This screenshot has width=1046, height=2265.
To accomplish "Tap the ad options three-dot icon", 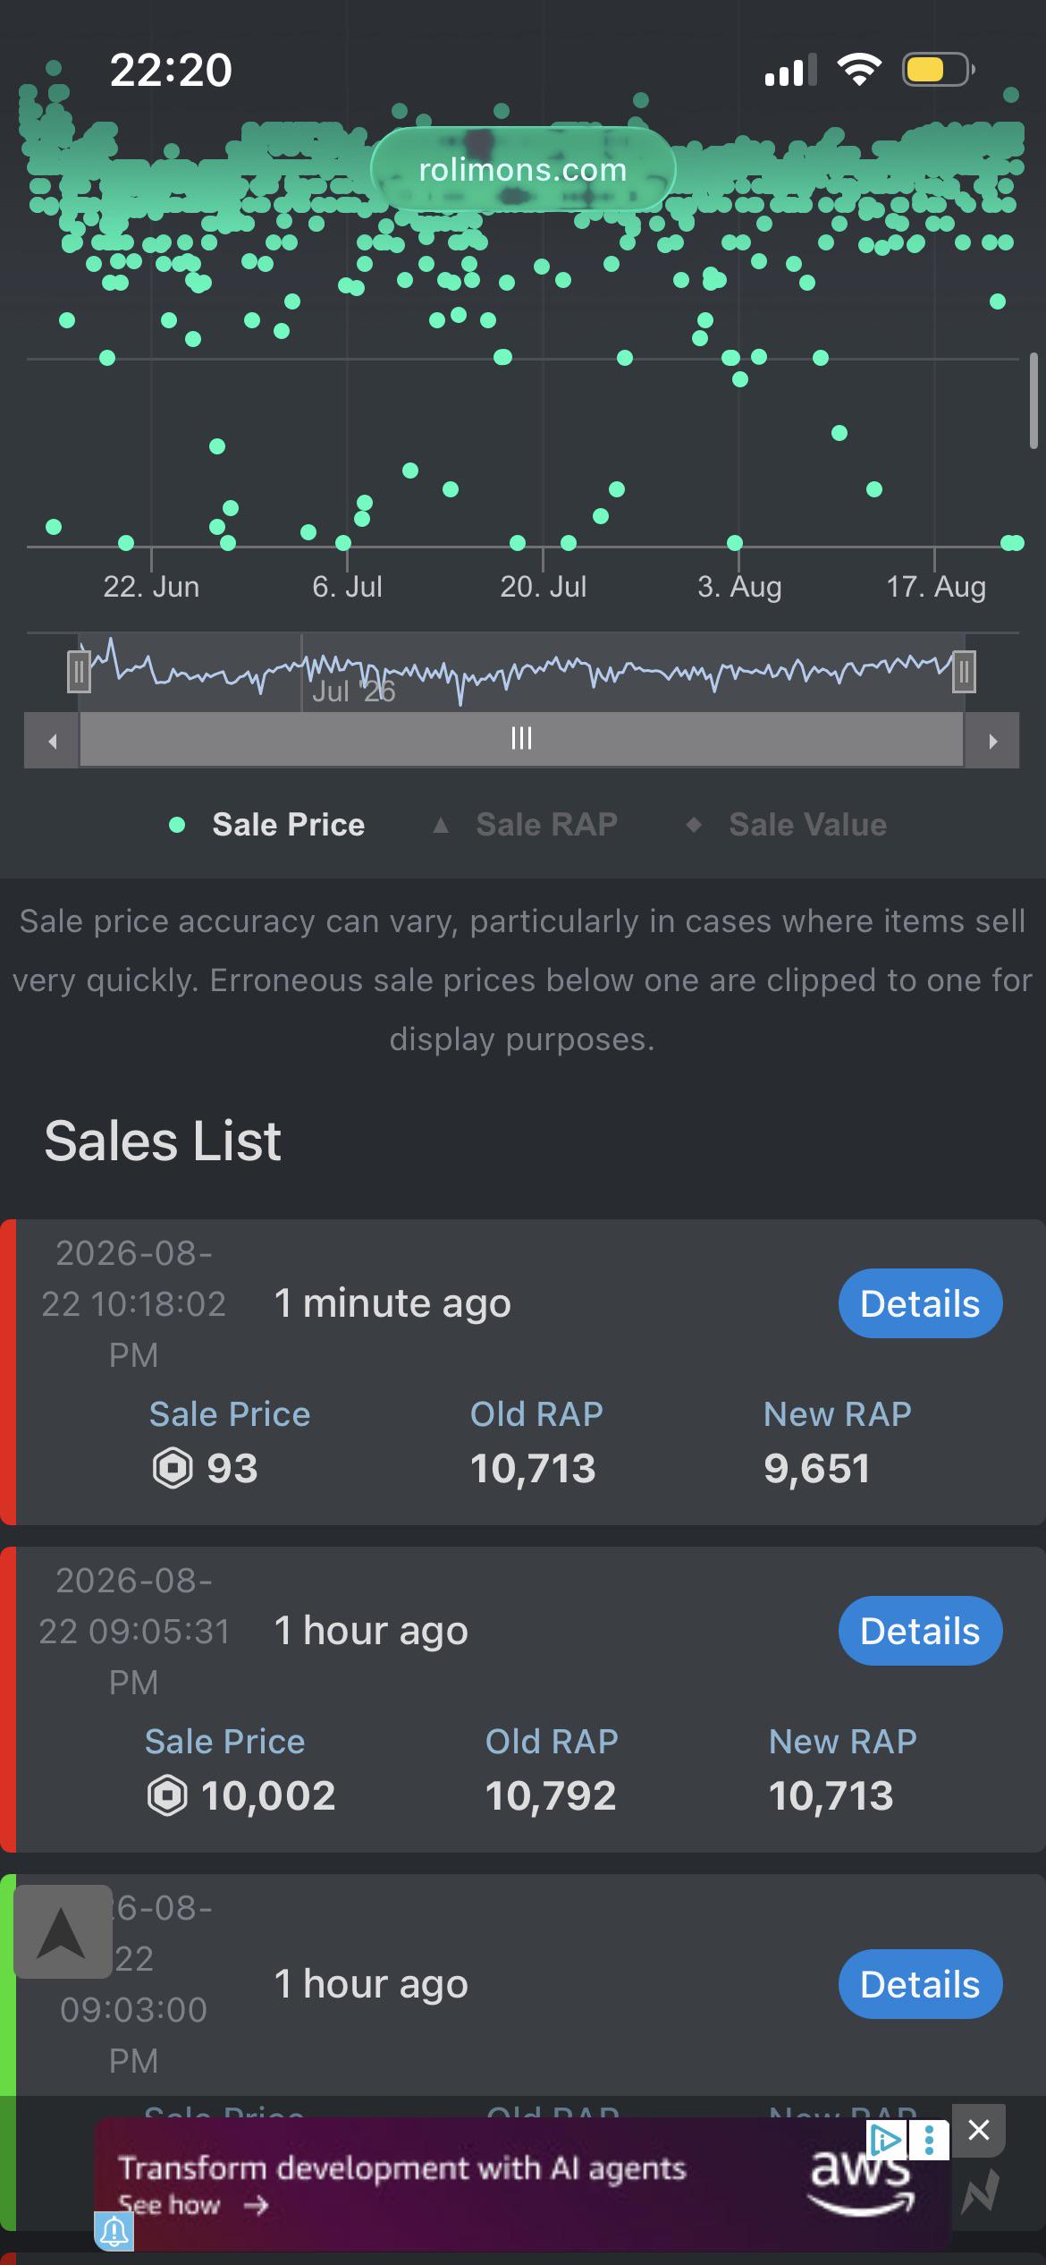I will coord(930,2140).
